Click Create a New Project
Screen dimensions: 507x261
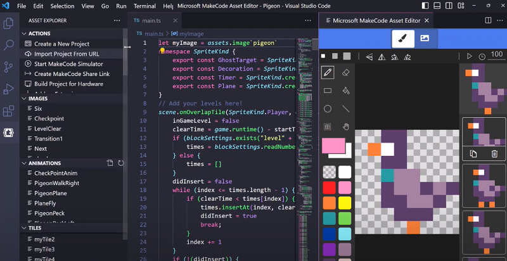(x=61, y=44)
